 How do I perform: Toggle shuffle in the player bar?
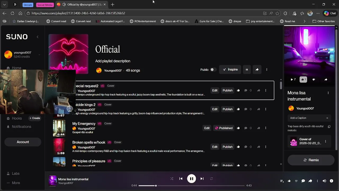tap(172, 179)
